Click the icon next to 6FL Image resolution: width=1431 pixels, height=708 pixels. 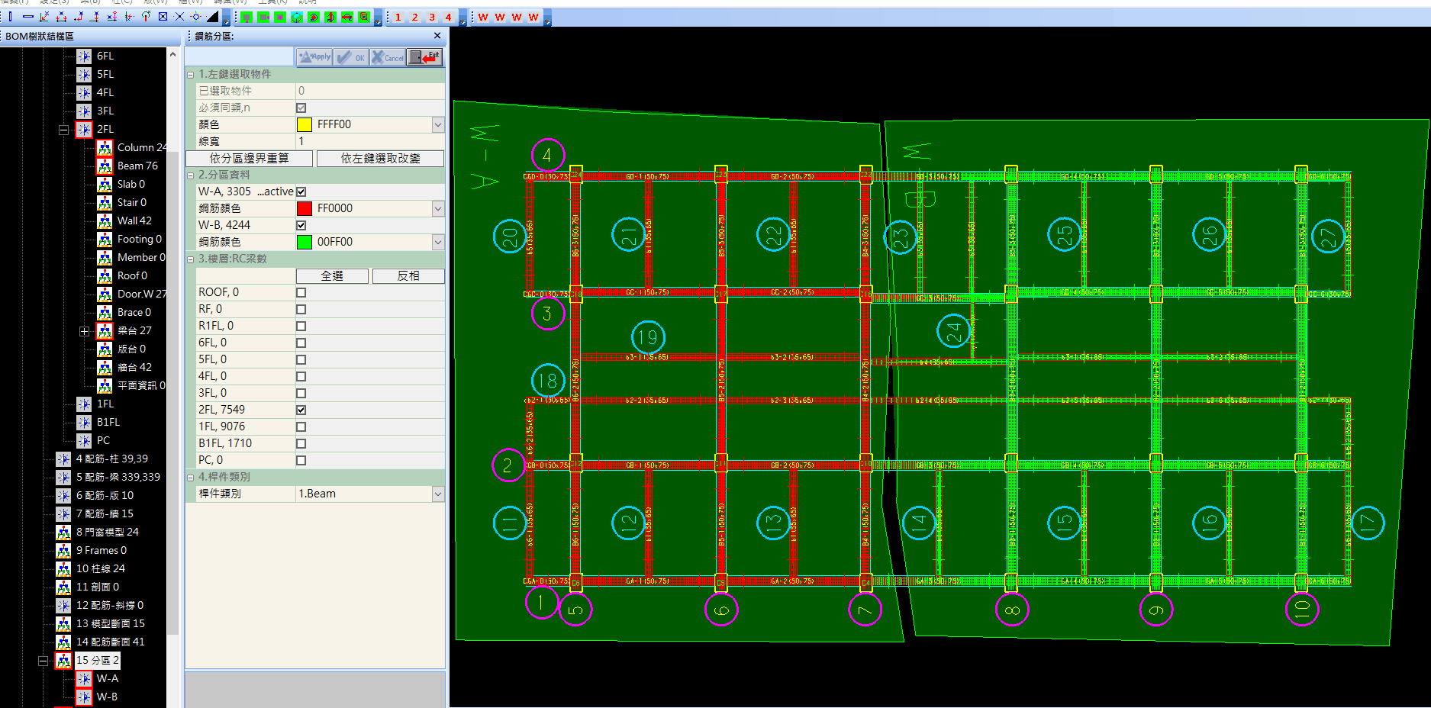pyautogui.click(x=84, y=56)
